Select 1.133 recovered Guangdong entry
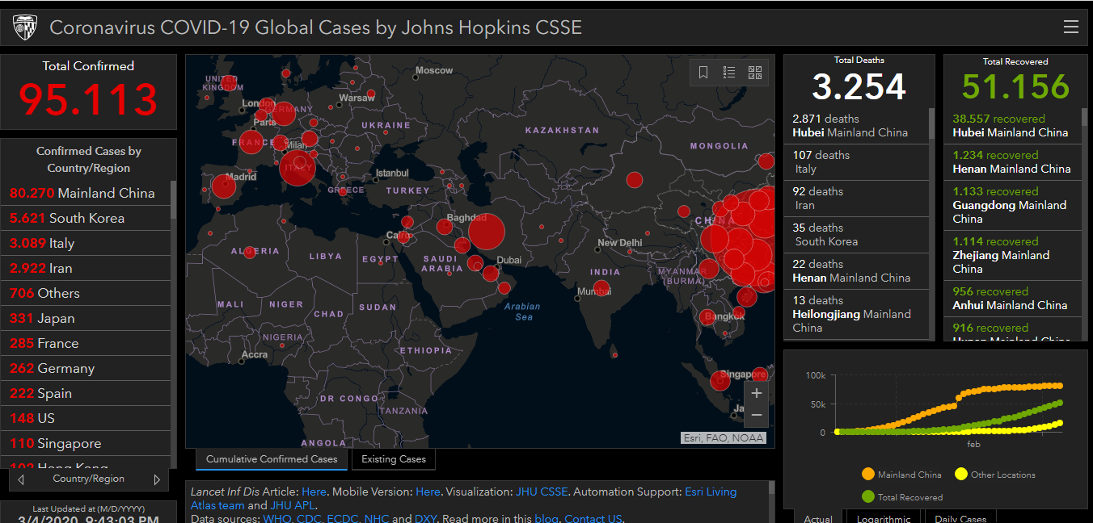 pyautogui.click(x=1013, y=205)
